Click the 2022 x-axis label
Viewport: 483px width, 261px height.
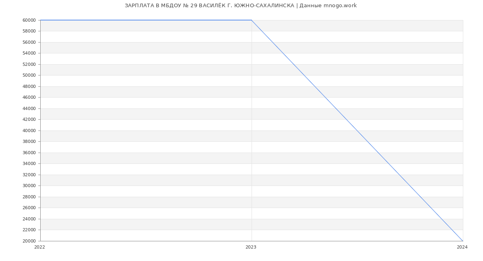[39, 247]
